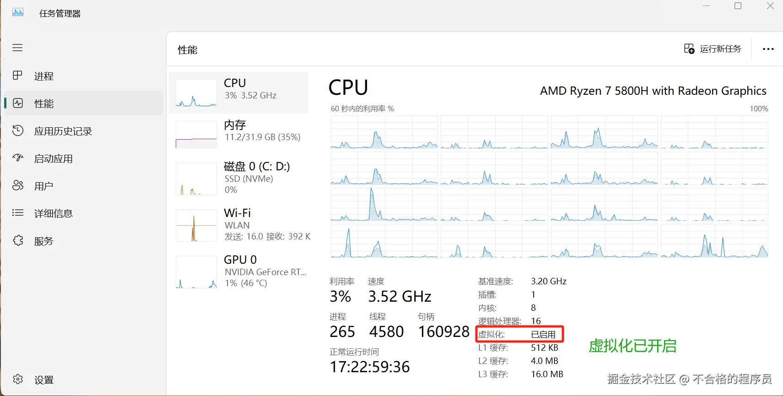Open 应用历史记录 history icon
The image size is (783, 396).
tap(18, 131)
